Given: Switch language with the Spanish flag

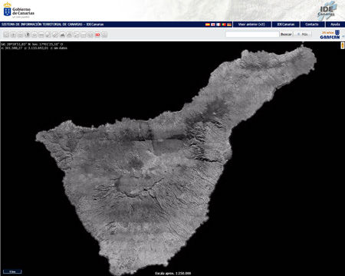Looking at the screenshot, I should pos(208,25).
